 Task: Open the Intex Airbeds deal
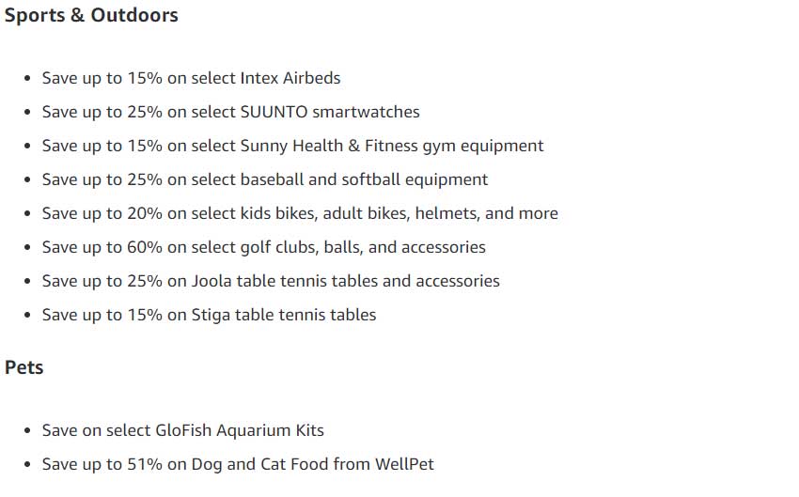(191, 78)
